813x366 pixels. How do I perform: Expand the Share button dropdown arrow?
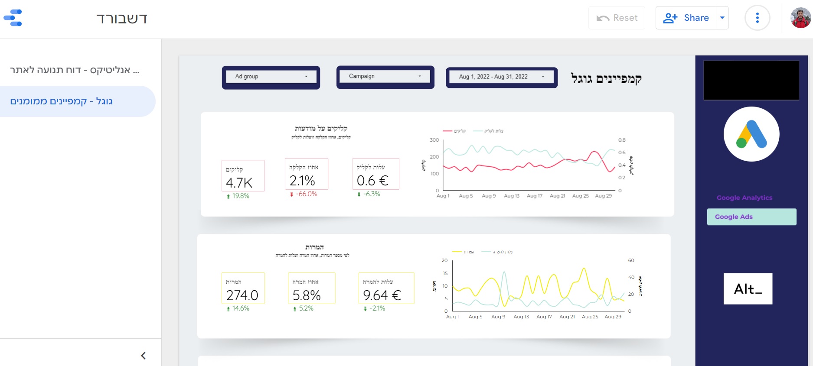click(722, 18)
